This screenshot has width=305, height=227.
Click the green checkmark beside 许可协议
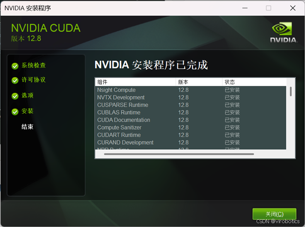click(15, 80)
